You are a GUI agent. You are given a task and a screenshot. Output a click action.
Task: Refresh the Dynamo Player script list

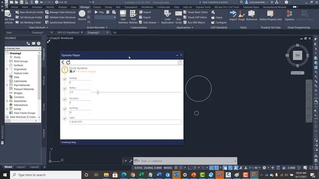[x=68, y=62]
